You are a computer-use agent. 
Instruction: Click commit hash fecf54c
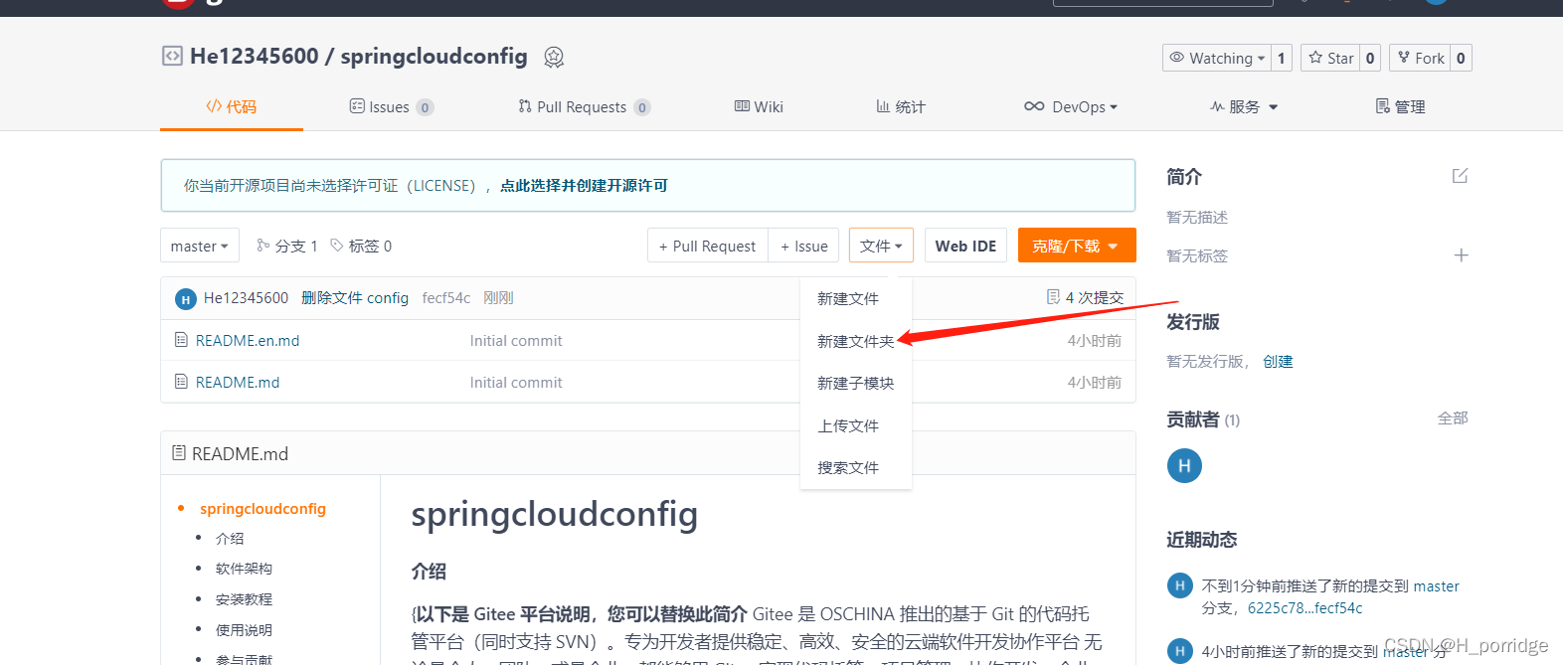pyautogui.click(x=446, y=297)
